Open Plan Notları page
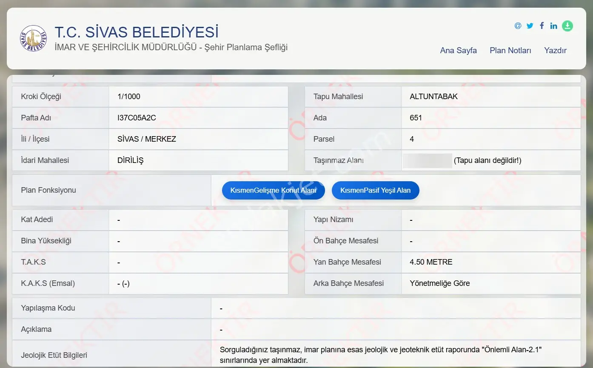 (510, 50)
